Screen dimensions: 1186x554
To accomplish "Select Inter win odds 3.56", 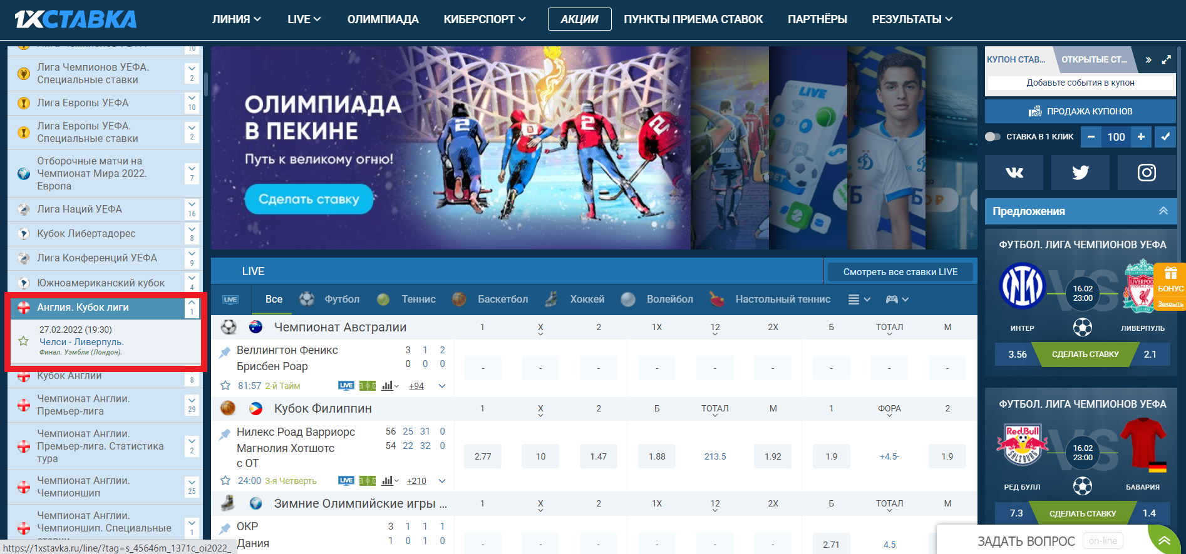I will point(1017,355).
